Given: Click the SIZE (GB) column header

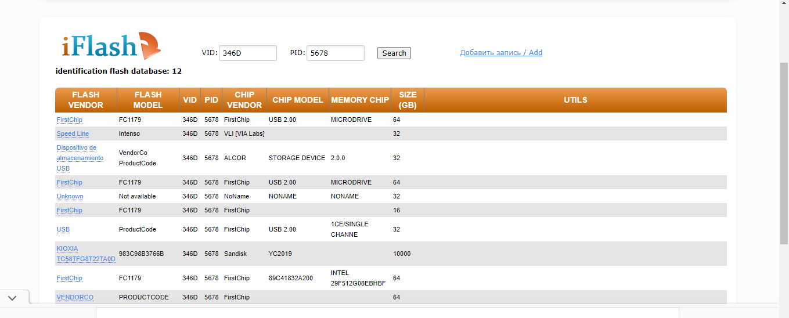Looking at the screenshot, I should (408, 100).
